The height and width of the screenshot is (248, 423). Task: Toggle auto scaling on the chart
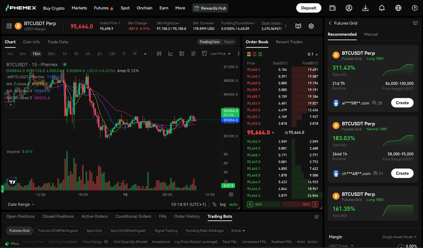pos(233,204)
